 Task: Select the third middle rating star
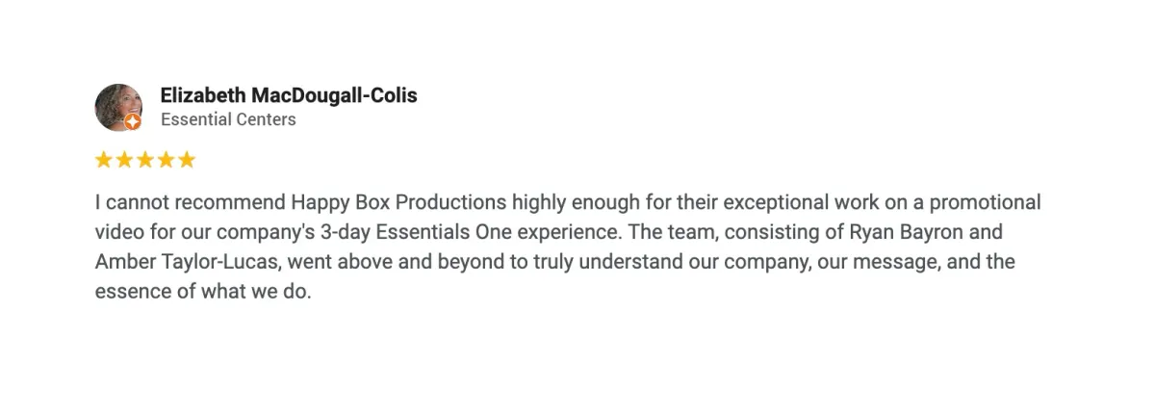point(145,160)
